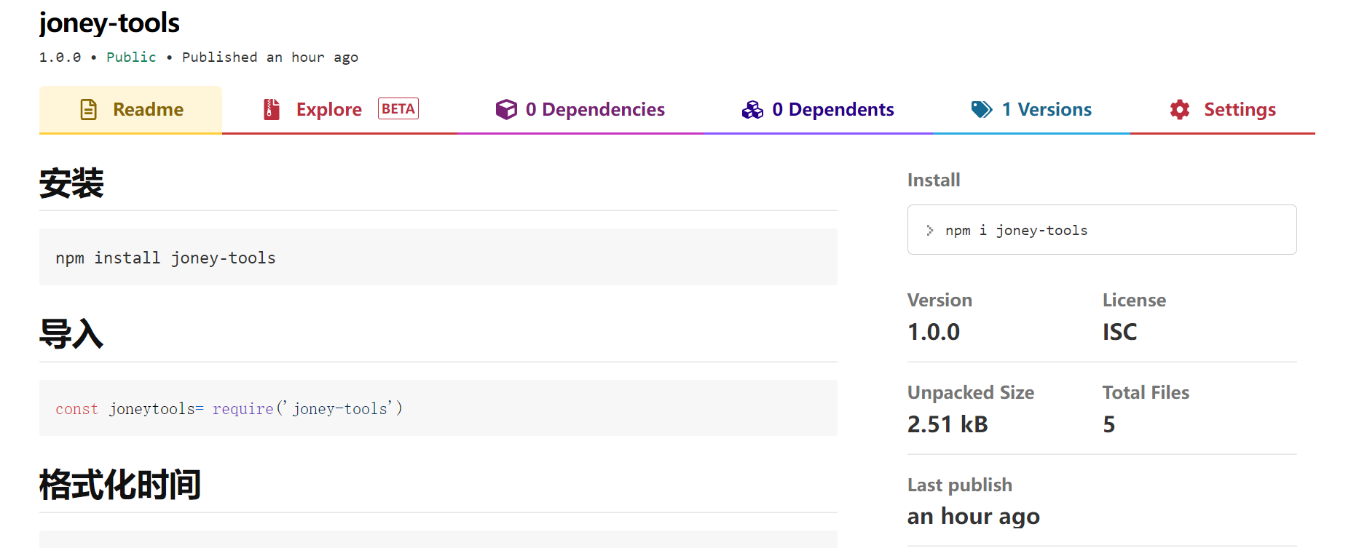Viewport: 1351px width, 548px height.
Task: Click the Unpacked Size value 2.51 kB
Action: pyautogui.click(x=948, y=424)
